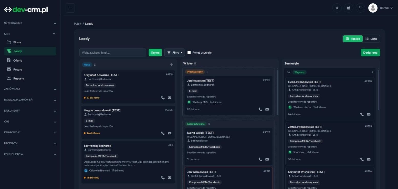The width and height of the screenshot is (398, 189).
Task: Expand the Konfiguracja sidebar section
Action: [x=30, y=154]
